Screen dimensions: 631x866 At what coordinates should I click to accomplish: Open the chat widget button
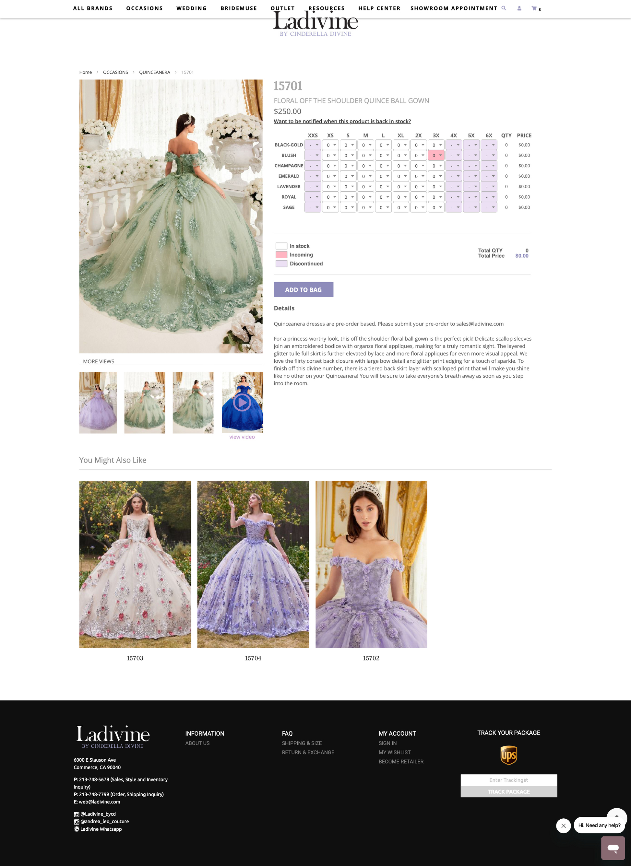coord(613,848)
